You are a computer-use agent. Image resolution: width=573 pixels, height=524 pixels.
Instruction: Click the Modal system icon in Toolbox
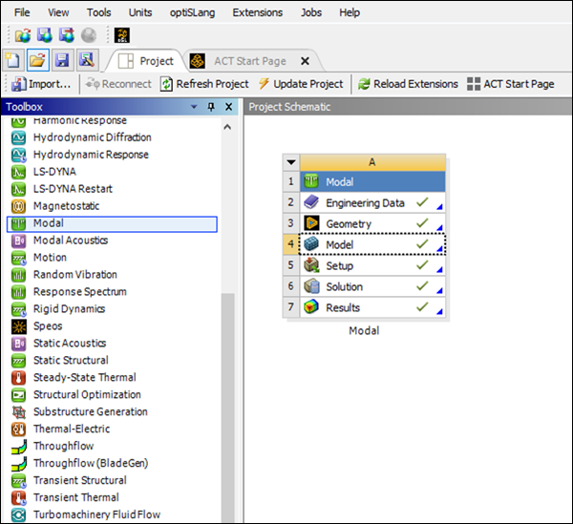(17, 223)
